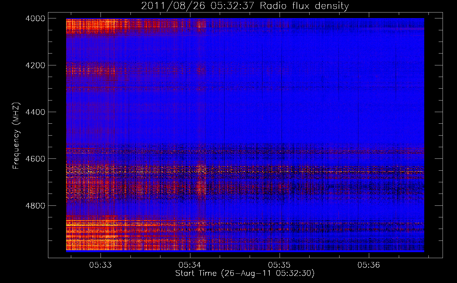Click the "Frequency (MHZ)" axis title
457x283 pixels.
click(17, 136)
